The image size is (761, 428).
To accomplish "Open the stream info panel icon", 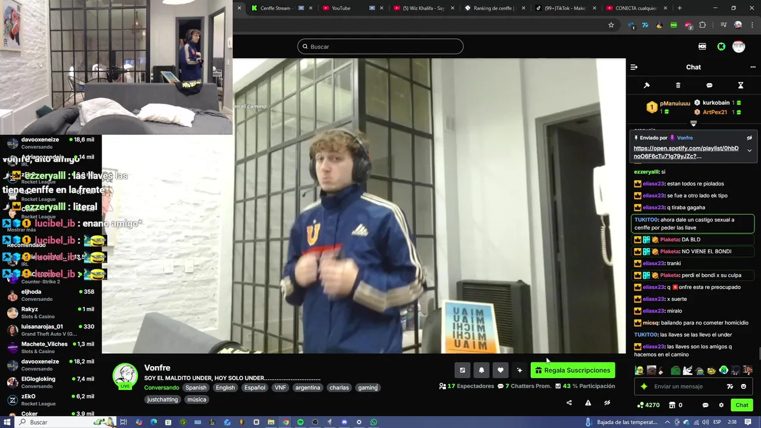I will click(463, 370).
